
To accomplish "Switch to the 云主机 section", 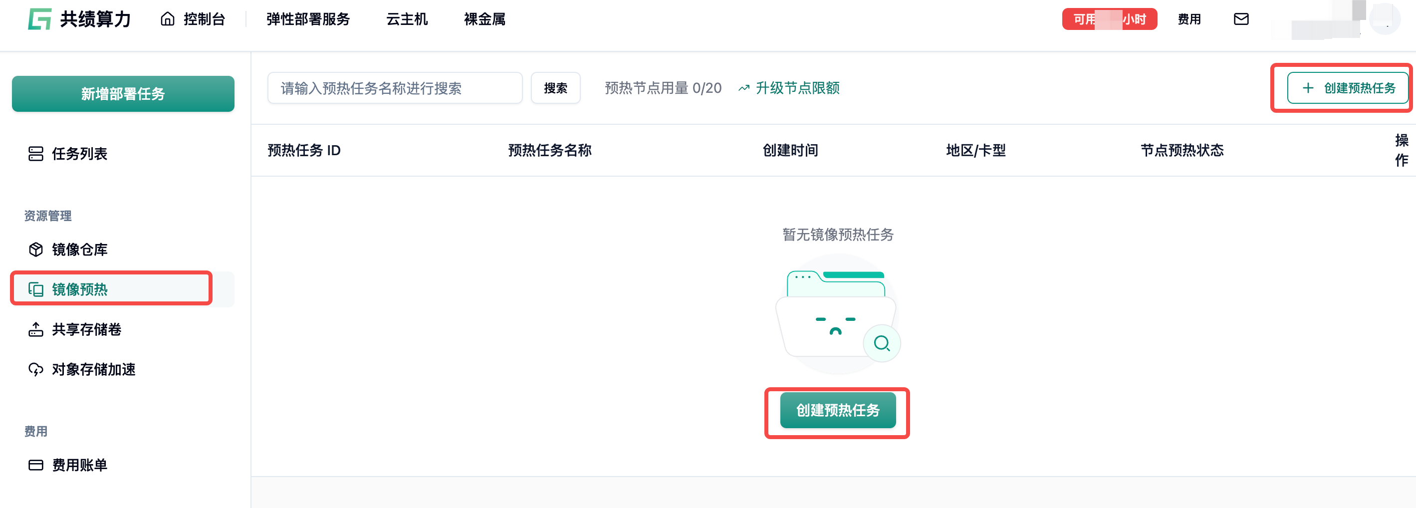I will tap(407, 19).
